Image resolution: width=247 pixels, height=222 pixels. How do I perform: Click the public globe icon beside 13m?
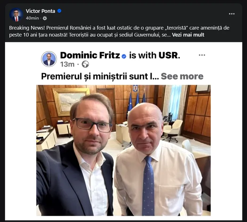pyautogui.click(x=85, y=64)
